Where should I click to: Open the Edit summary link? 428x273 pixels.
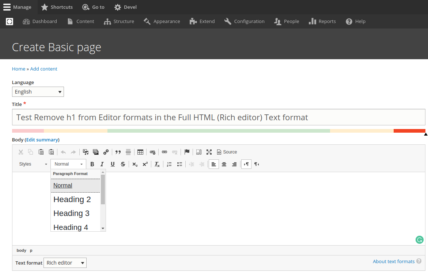point(42,140)
